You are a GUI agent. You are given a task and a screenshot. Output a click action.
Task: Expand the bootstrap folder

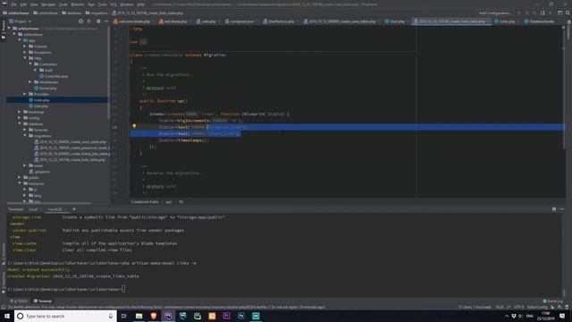[x=20, y=112]
